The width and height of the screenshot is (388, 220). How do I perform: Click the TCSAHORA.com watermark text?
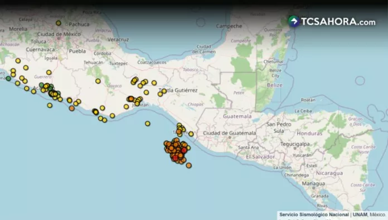tap(338, 22)
